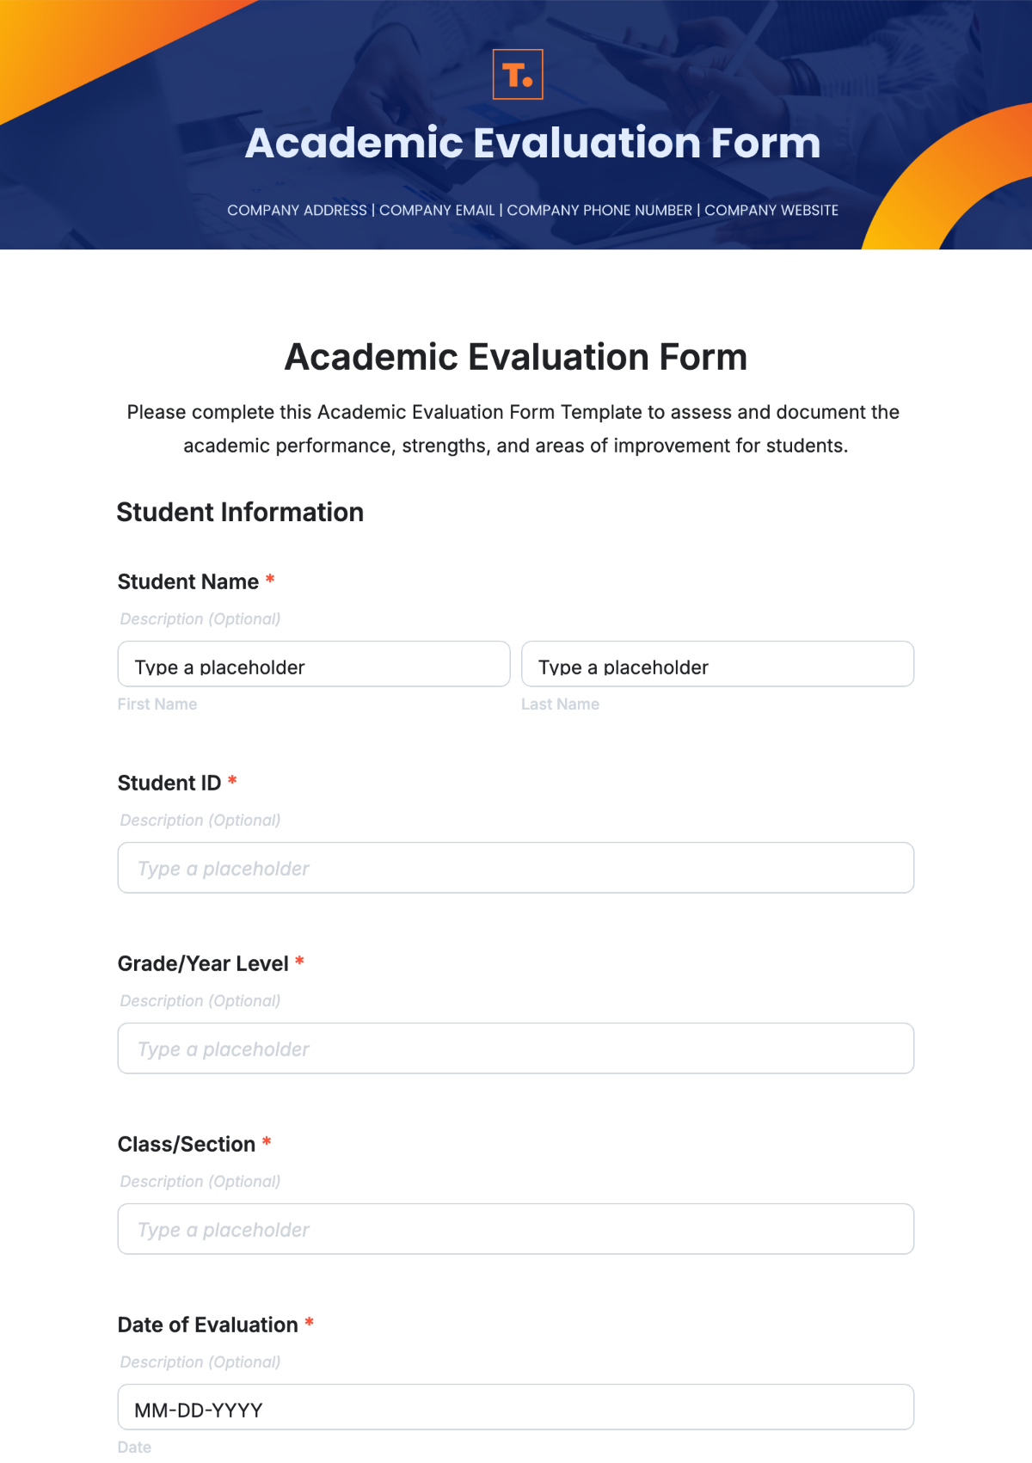Select the Student ID field label
This screenshot has width=1032, height=1463.
point(170,783)
